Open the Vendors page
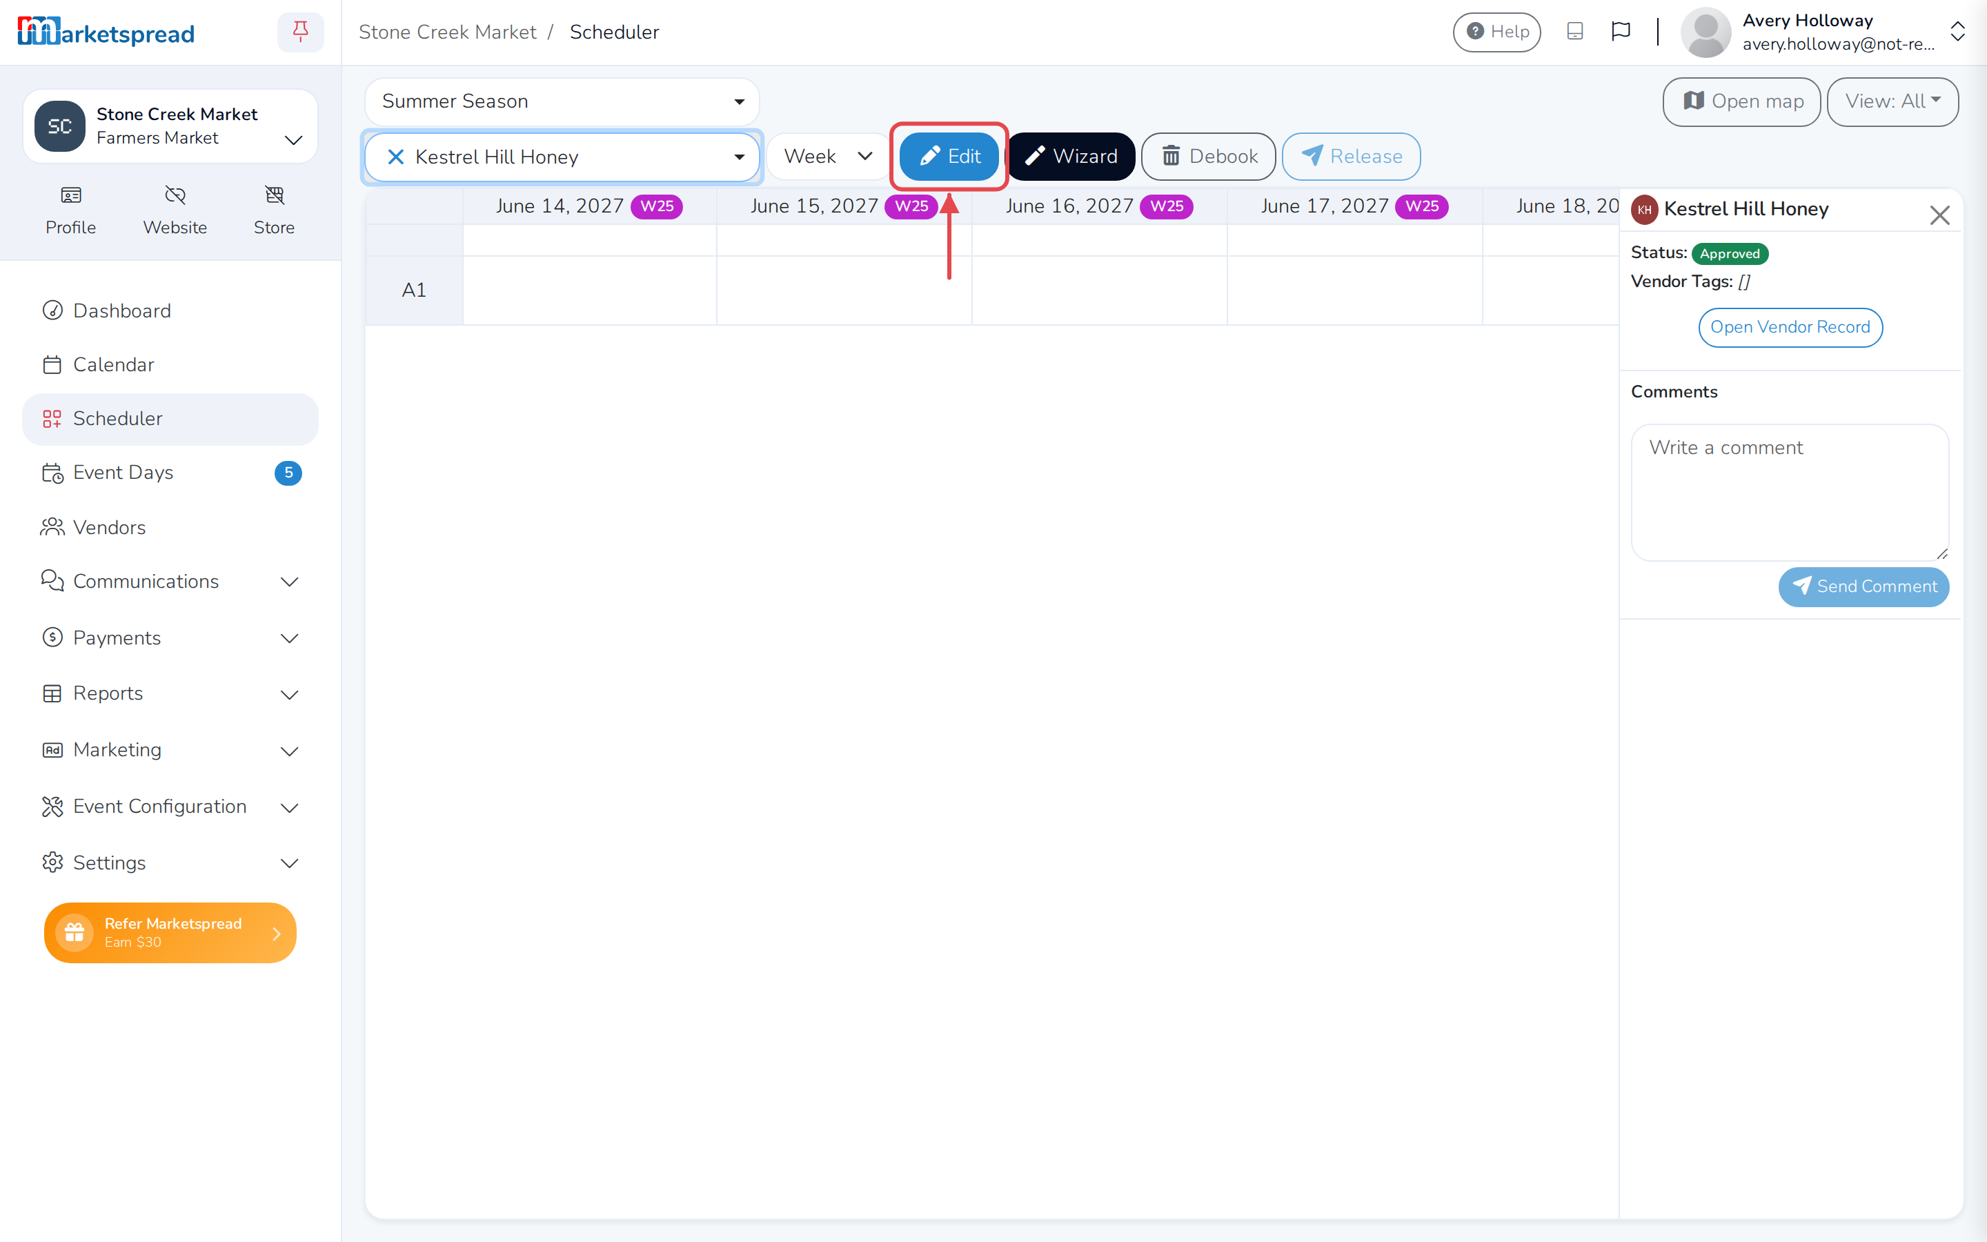1987x1242 pixels. 170,527
